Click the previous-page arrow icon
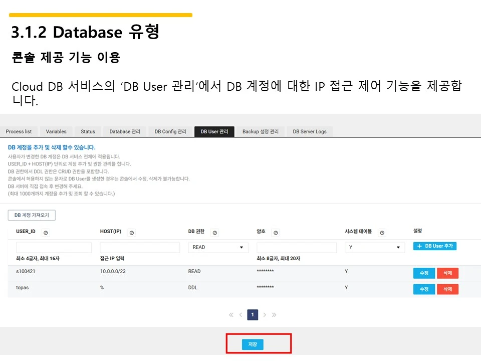The width and height of the screenshot is (481, 361). click(x=240, y=315)
